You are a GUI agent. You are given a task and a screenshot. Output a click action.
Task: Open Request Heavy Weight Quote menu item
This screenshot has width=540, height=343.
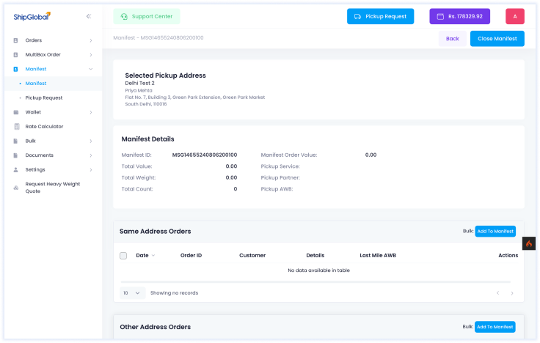tap(52, 188)
